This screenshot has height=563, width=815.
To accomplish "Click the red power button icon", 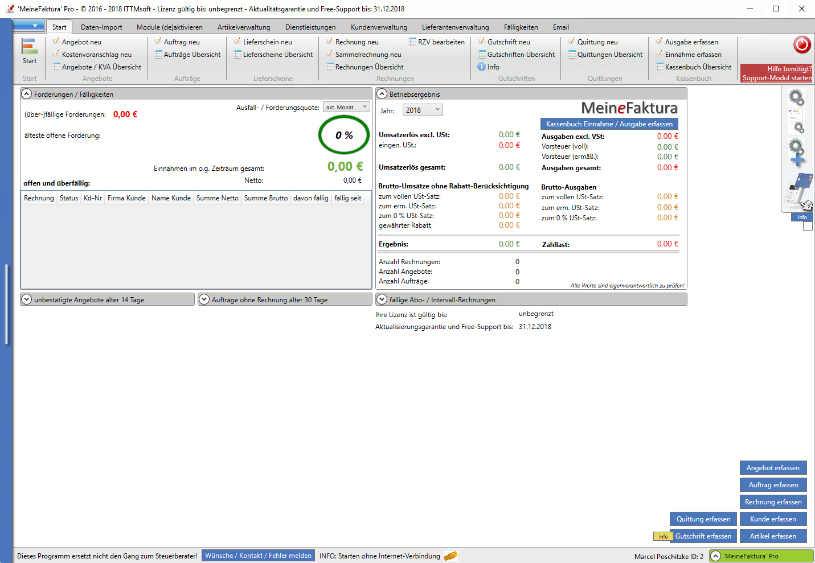I will (x=802, y=44).
